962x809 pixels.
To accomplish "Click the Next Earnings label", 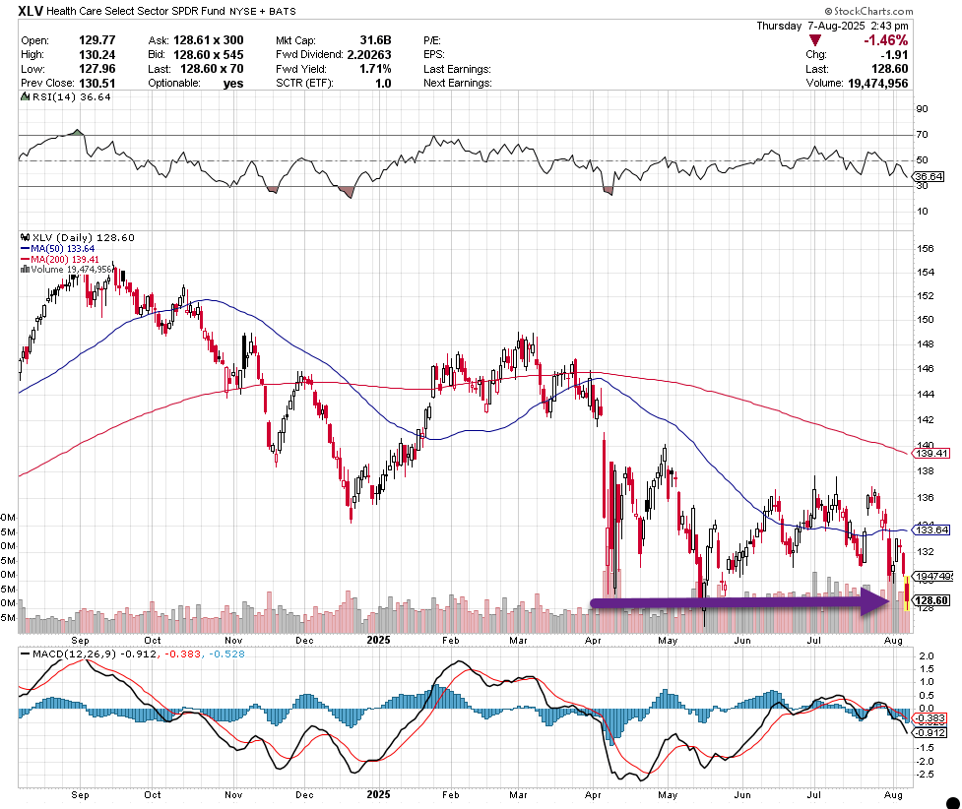I will pos(458,83).
